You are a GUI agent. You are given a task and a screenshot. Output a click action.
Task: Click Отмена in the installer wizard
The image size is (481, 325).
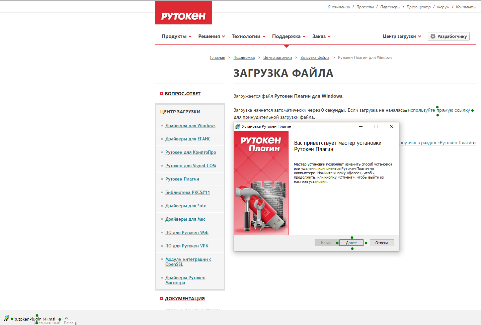point(382,243)
